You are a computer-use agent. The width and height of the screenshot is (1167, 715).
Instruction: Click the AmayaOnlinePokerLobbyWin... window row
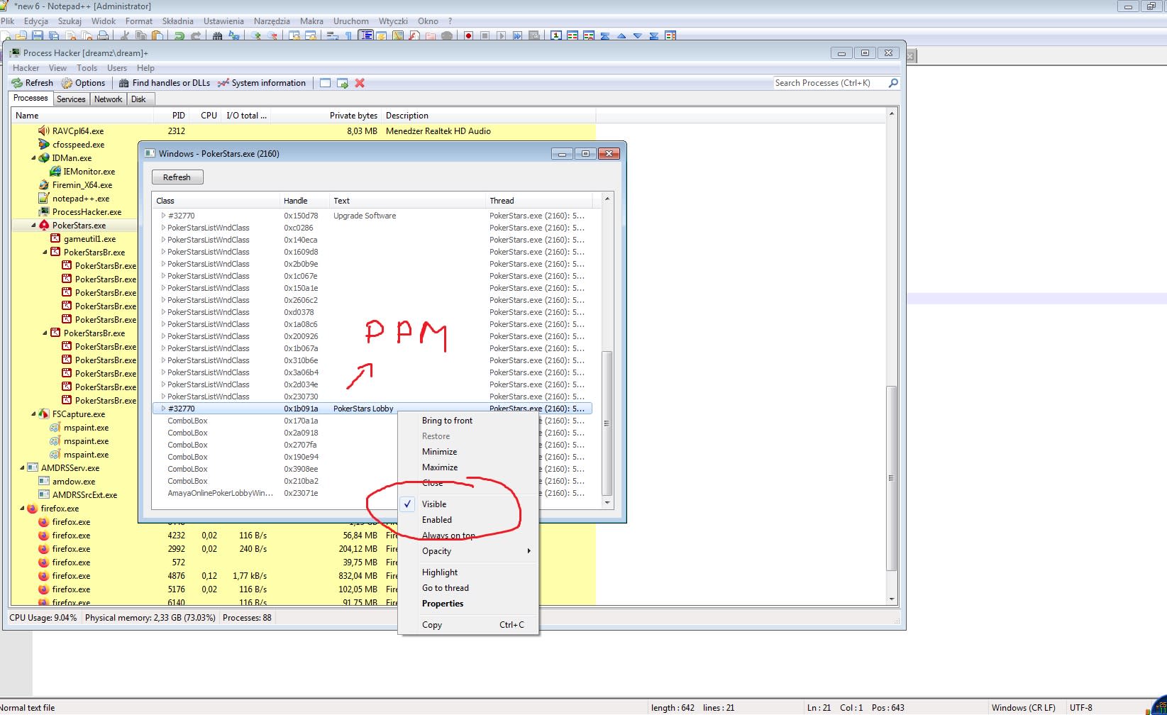tap(372, 493)
